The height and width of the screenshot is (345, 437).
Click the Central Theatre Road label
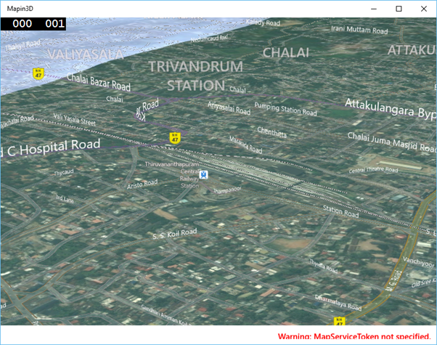pos(373,169)
